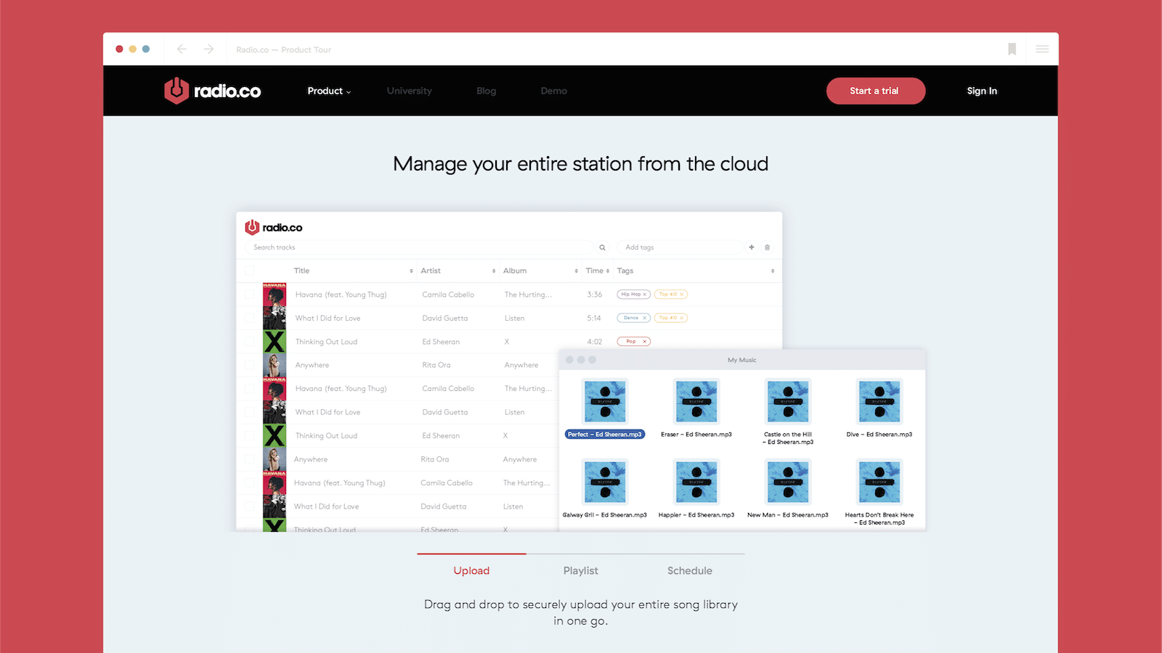Click the Start a trial button
The height and width of the screenshot is (653, 1162).
[x=875, y=91]
